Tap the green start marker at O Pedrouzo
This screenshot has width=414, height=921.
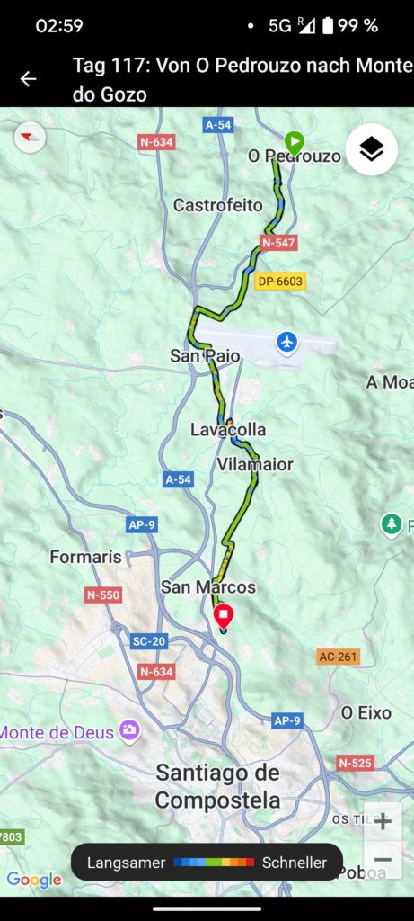(x=295, y=142)
